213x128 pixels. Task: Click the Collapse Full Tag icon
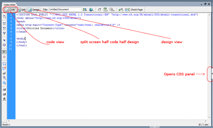pyautogui.click(x=4, y=24)
